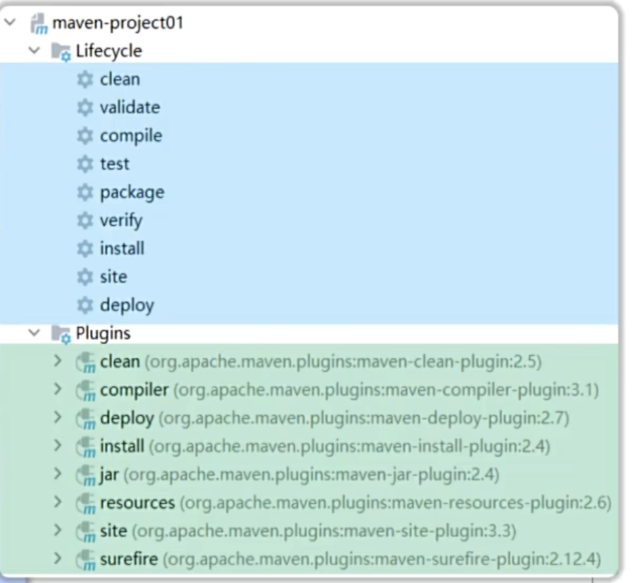Screen dimensions: 642x583
Task: Click the jar plugin icon
Action: coord(85,475)
